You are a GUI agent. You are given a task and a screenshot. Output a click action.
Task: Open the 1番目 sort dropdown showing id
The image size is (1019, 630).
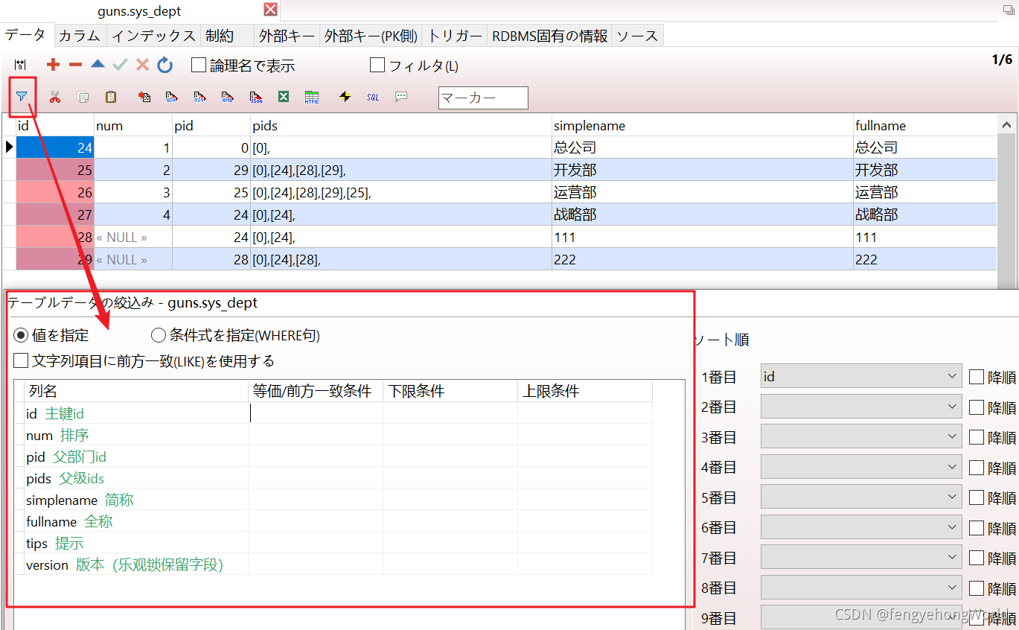tap(861, 377)
